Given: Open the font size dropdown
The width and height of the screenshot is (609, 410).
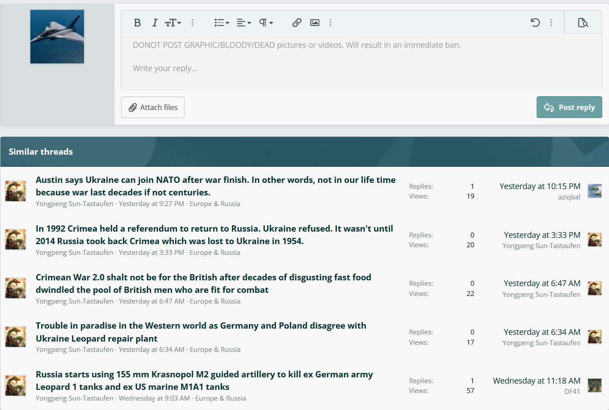Looking at the screenshot, I should (x=173, y=23).
